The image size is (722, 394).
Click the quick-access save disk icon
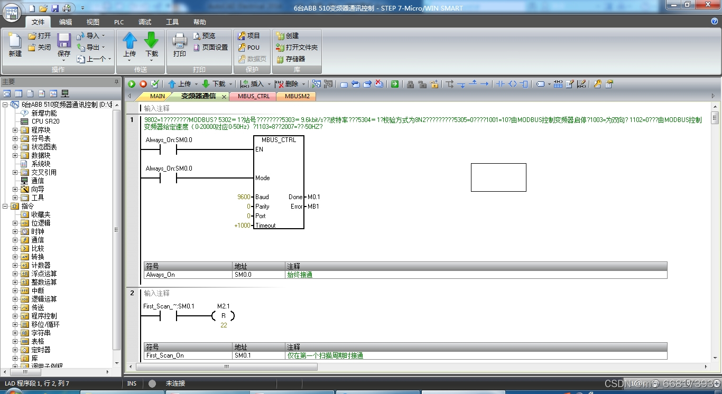pos(55,8)
